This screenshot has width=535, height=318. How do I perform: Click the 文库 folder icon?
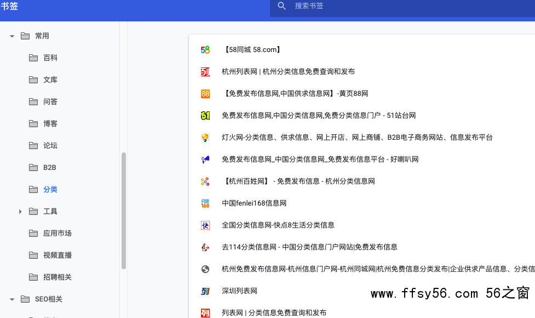pos(33,79)
